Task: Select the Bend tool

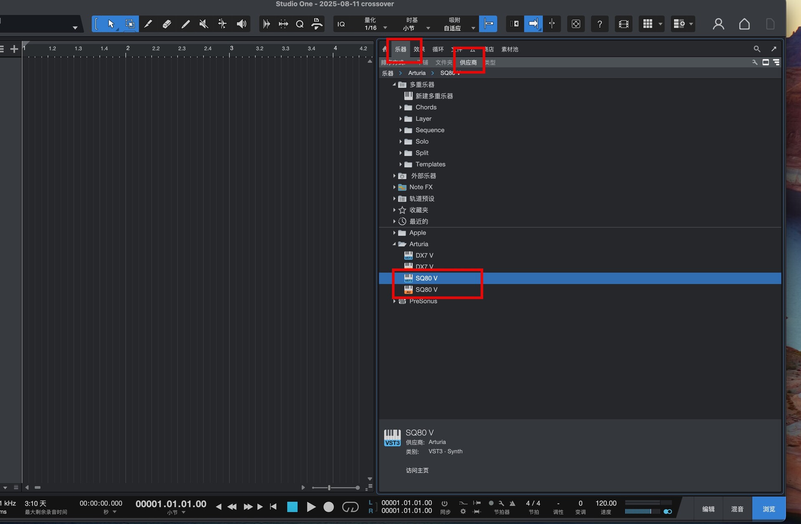Action: click(x=222, y=24)
